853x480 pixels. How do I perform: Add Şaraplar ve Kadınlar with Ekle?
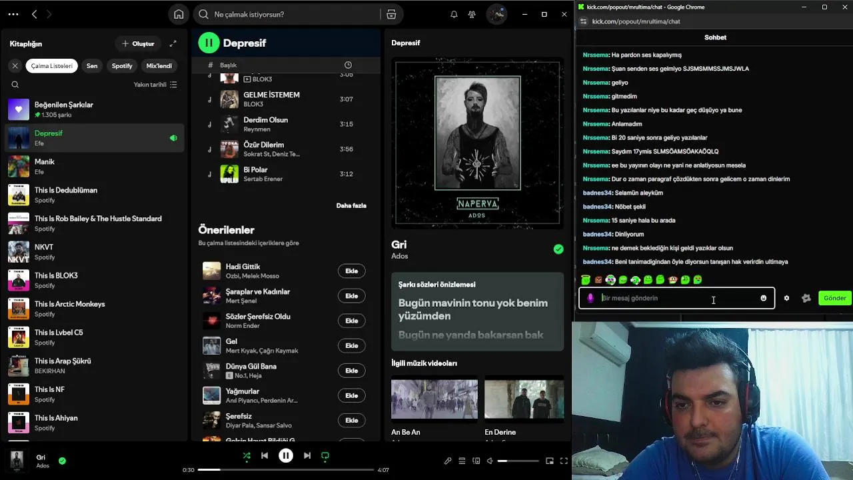tap(351, 296)
